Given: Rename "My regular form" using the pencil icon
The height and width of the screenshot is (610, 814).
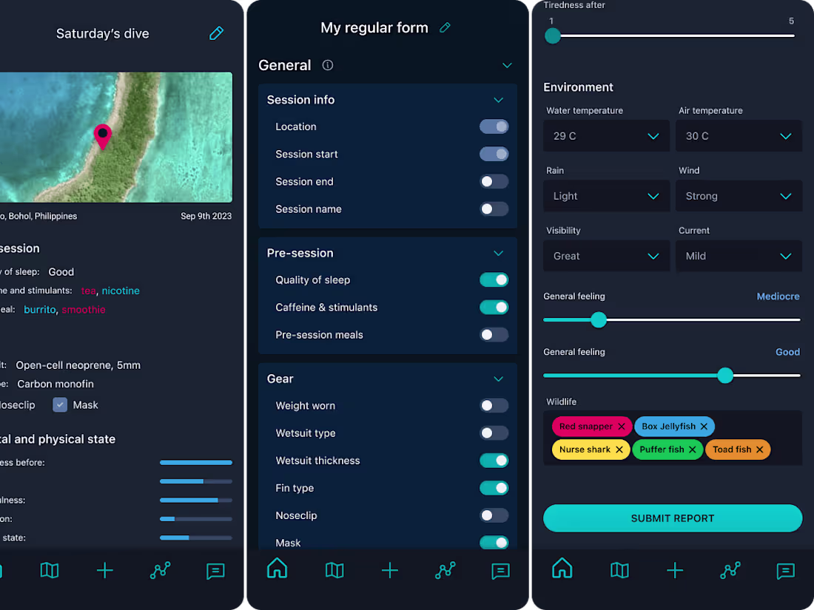Looking at the screenshot, I should coord(444,27).
